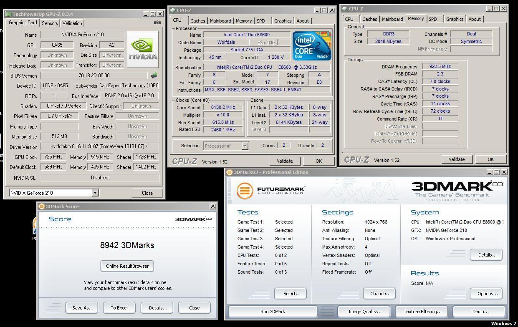Click the GPU-Z title bar icon
The image size is (518, 327).
8,14
